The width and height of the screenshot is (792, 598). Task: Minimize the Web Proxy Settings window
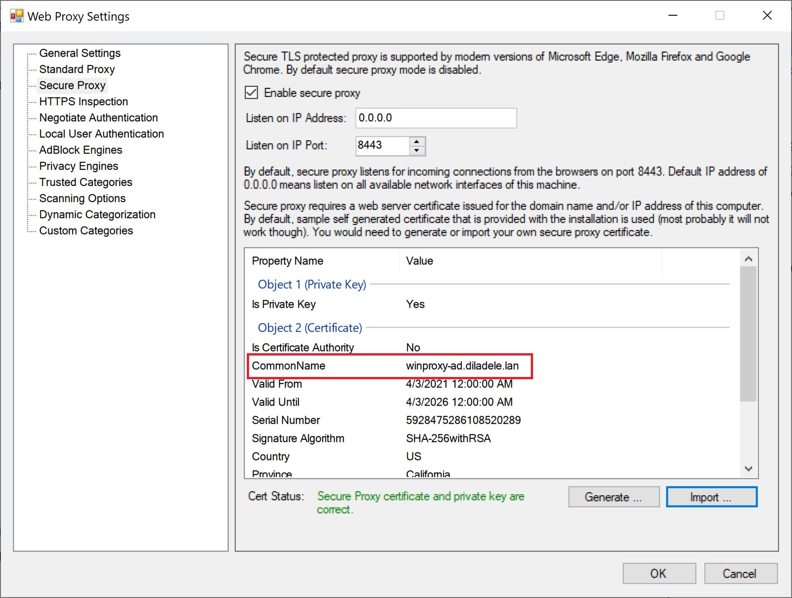click(673, 16)
